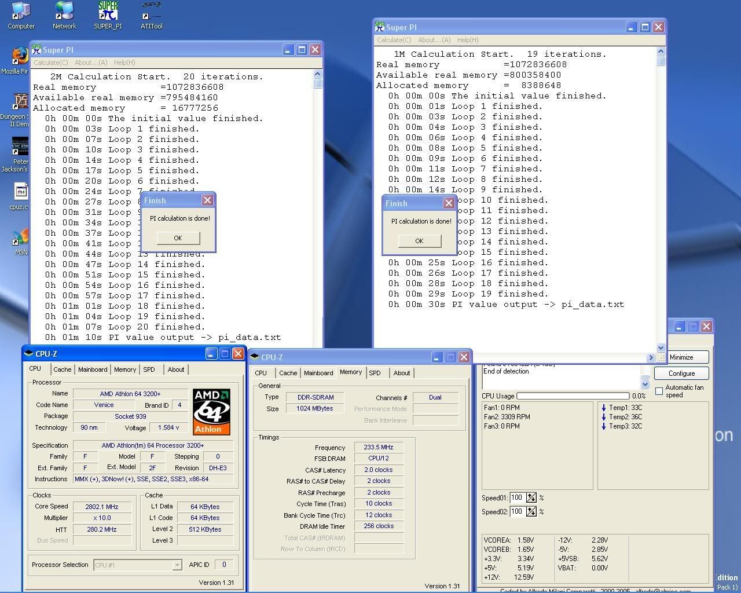Select SPD tab in CPU-Z memory window
The height and width of the screenshot is (593, 741).
[375, 373]
